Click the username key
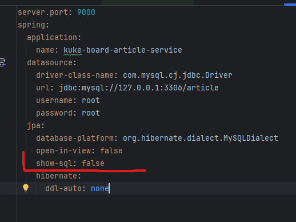This screenshot has height=222, width=296. 54,100
